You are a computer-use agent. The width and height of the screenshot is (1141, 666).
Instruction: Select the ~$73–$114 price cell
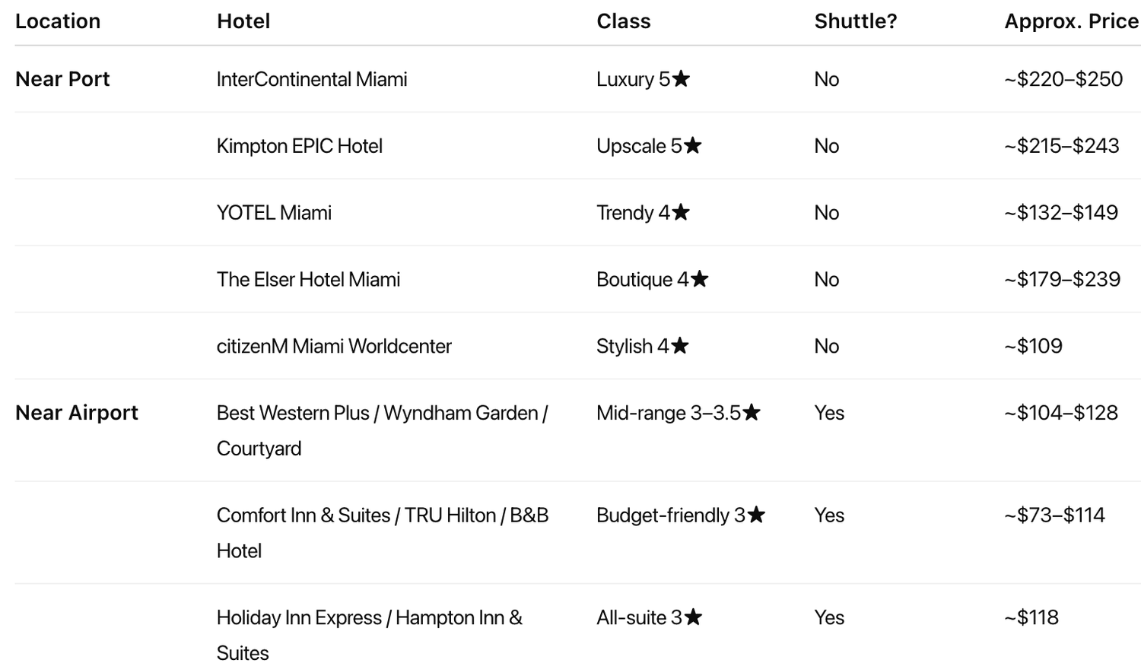[x=1054, y=515]
